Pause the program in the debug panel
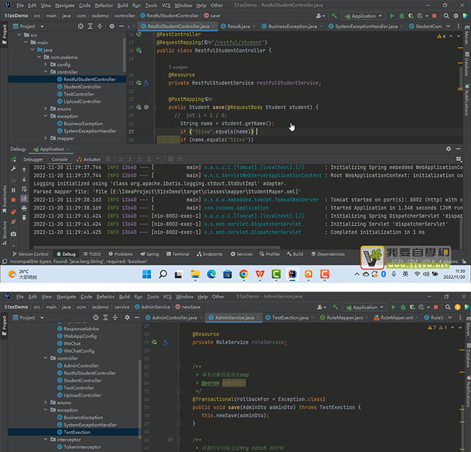 (13, 190)
